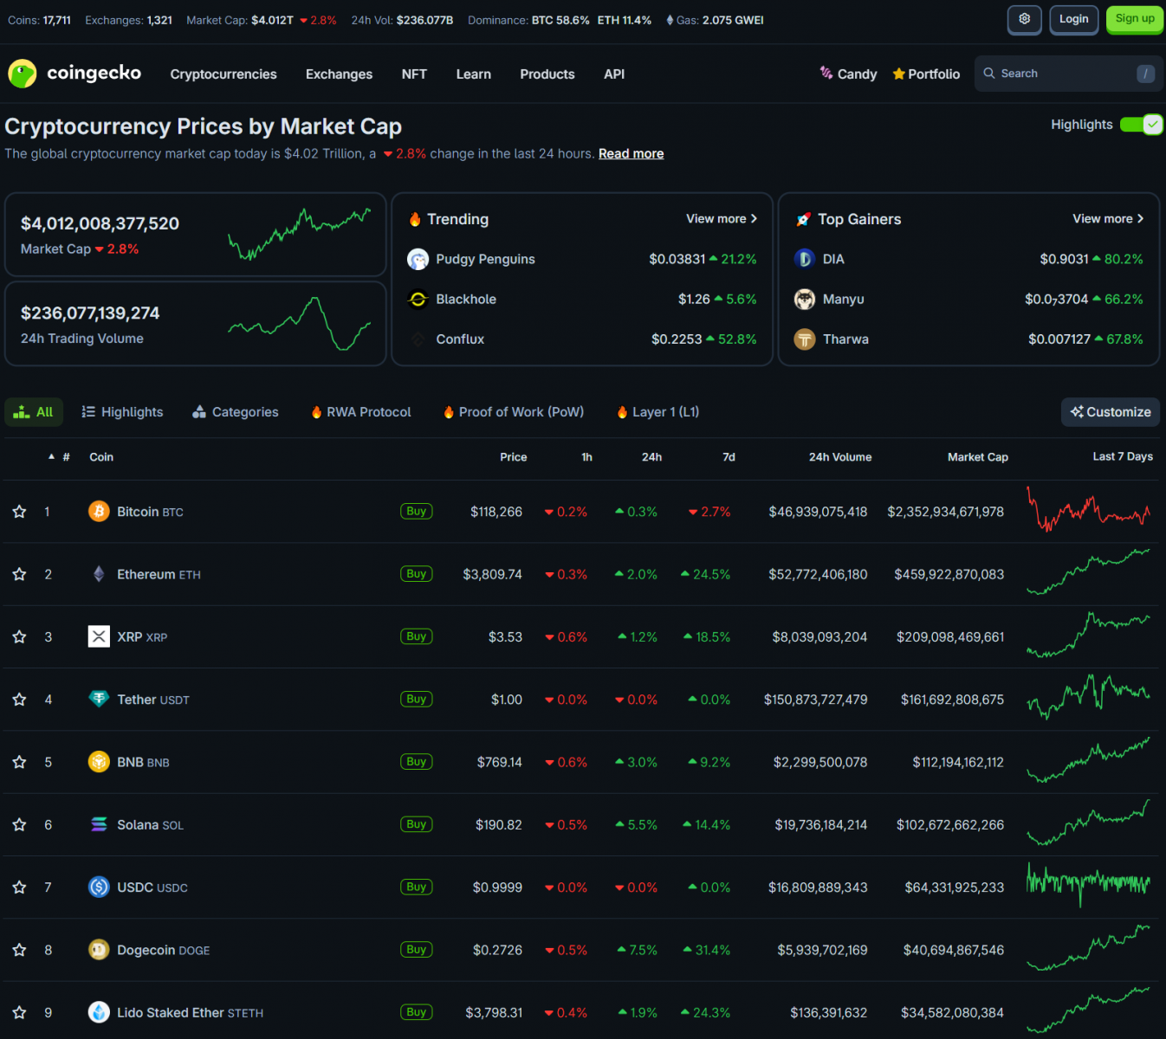Viewport: 1166px width, 1039px height.
Task: Open settings via the gear icon
Action: [1024, 19]
